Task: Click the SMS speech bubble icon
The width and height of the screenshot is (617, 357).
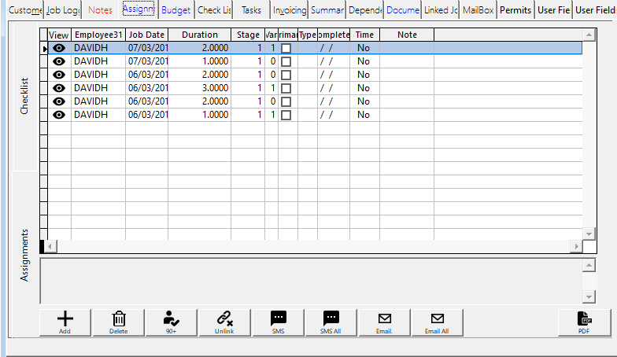Action: (278, 318)
